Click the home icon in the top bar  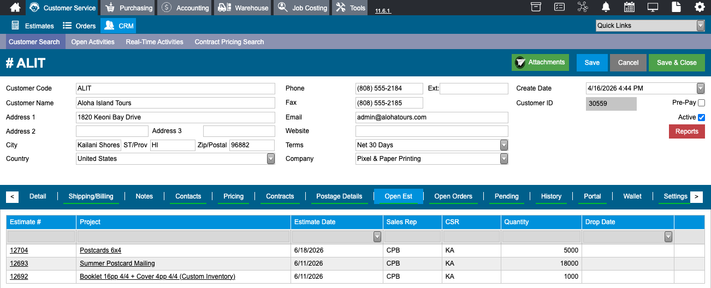[x=15, y=8]
